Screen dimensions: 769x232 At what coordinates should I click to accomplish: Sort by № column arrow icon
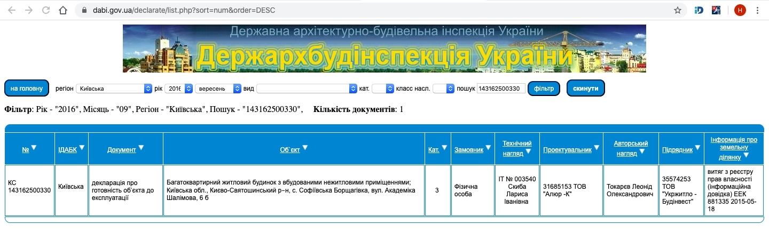(x=34, y=148)
